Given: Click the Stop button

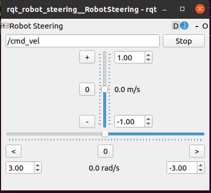Looking at the screenshot, I should tap(184, 41).
